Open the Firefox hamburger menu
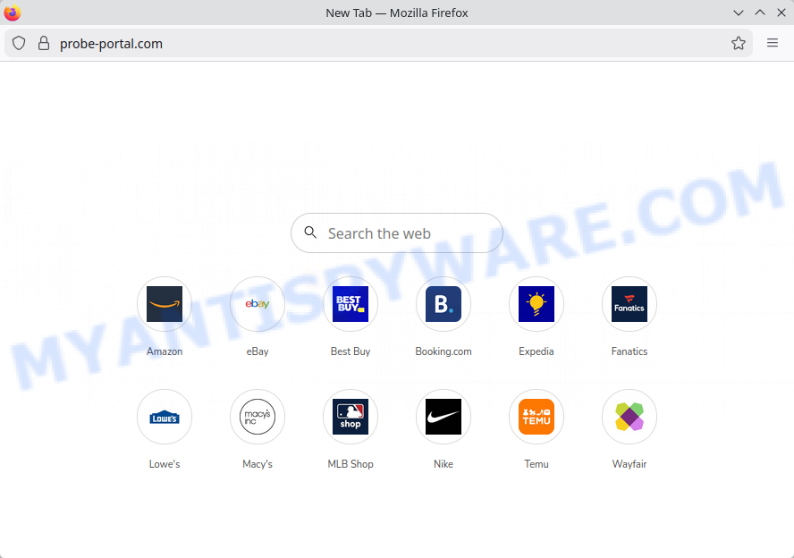 (773, 43)
